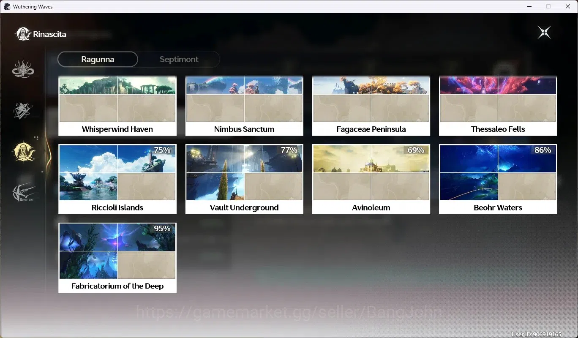Click the 69% progress badge
This screenshot has width=578, height=338.
click(416, 150)
